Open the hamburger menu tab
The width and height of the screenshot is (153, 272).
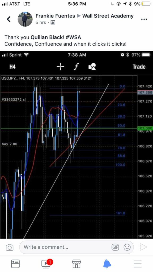point(138,264)
